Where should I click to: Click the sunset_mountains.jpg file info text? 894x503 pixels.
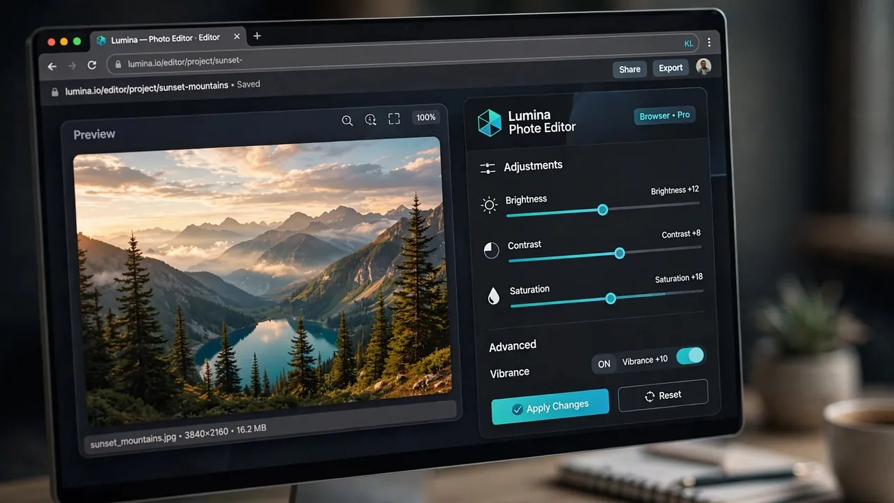point(178,436)
